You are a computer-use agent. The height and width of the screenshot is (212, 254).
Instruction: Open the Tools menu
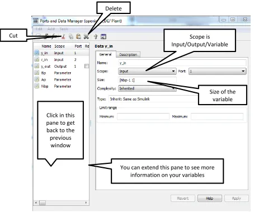[x=64, y=29]
